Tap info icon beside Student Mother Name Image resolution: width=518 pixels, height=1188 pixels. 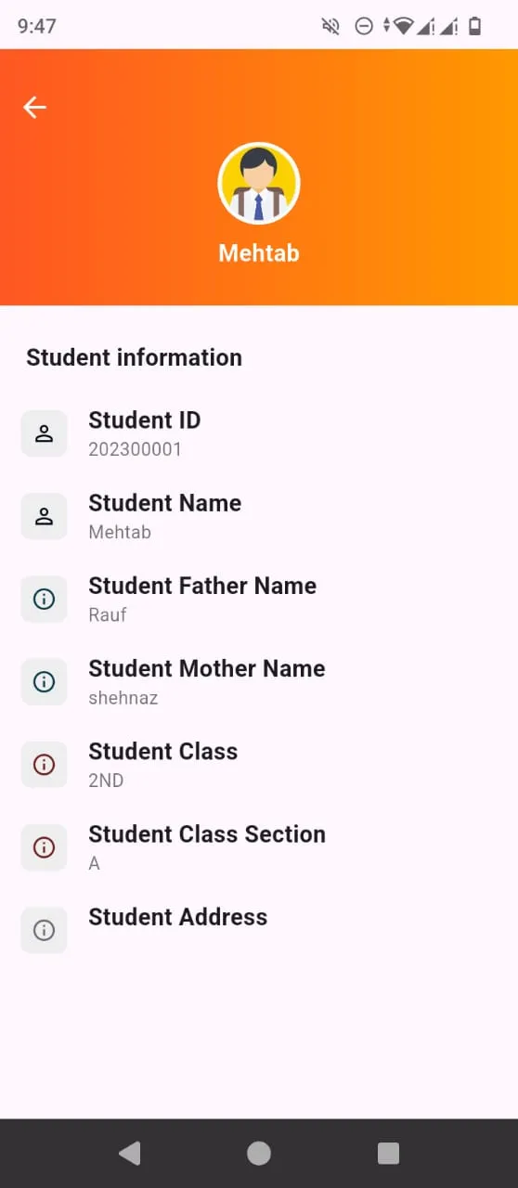(x=44, y=681)
